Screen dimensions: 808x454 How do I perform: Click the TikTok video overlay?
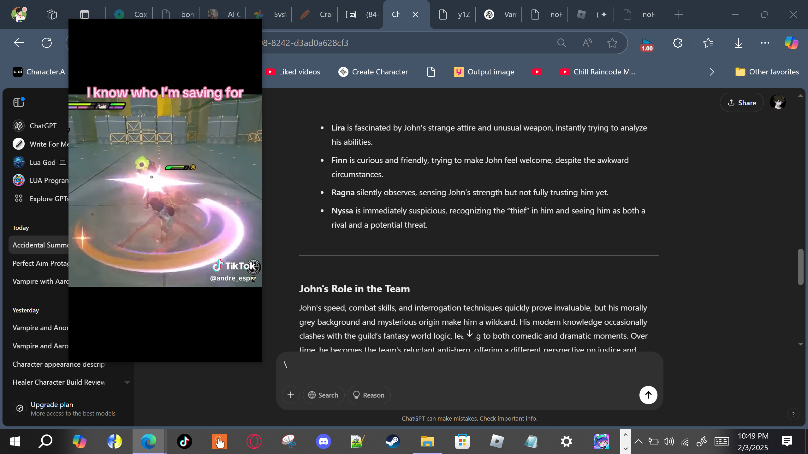(165, 190)
